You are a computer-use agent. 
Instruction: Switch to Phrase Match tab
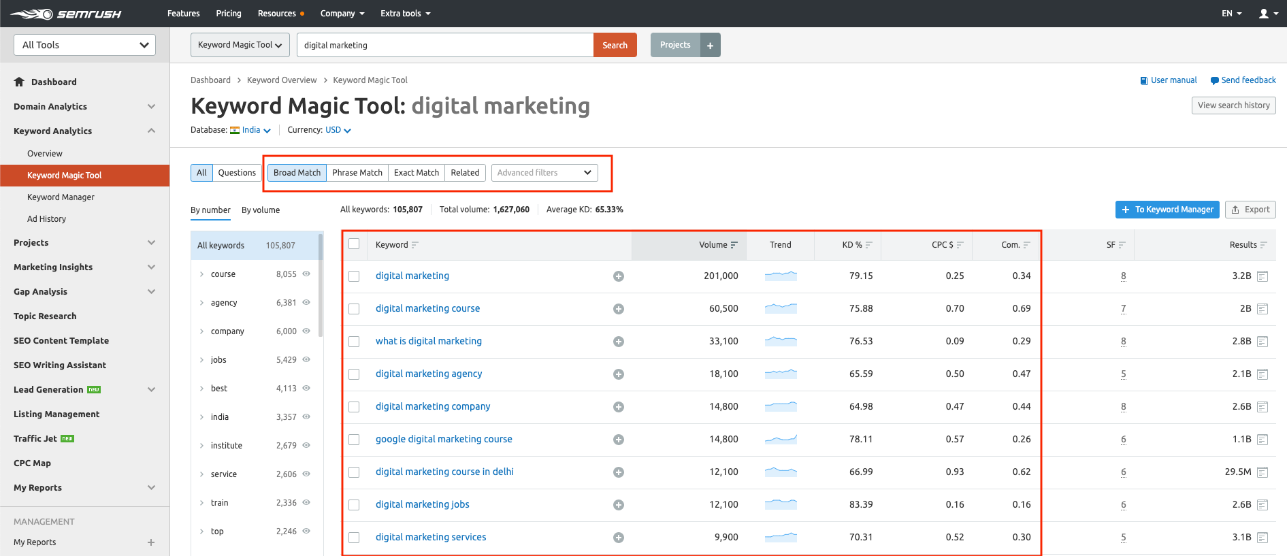[357, 173]
